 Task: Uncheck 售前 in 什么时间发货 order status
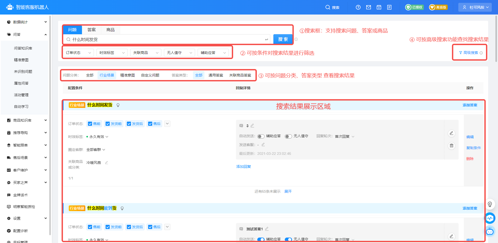tap(90, 124)
